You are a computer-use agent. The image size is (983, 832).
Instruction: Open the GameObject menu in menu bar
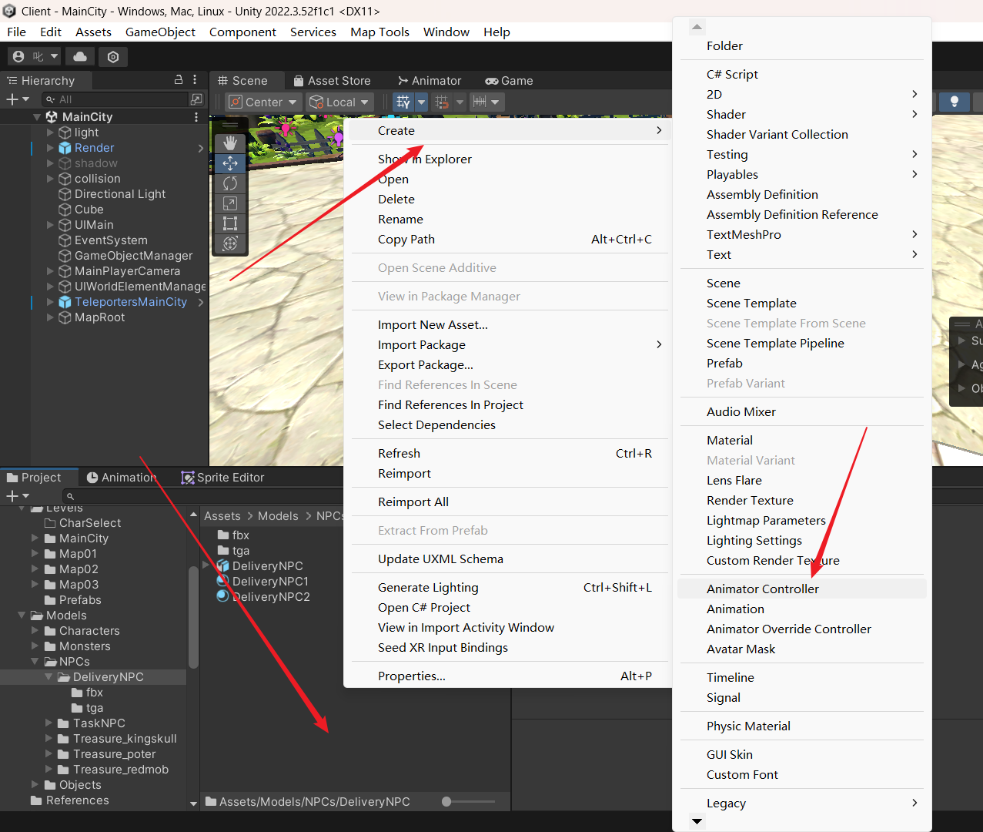pos(160,32)
